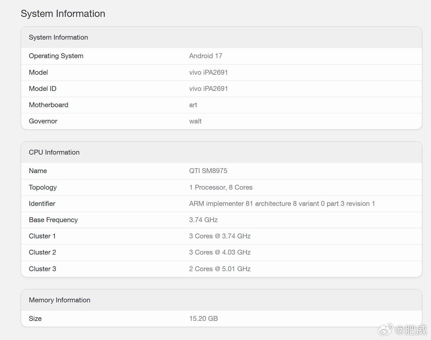
Task: Select the "1 Processor, 8 Cores" value
Action: click(221, 187)
